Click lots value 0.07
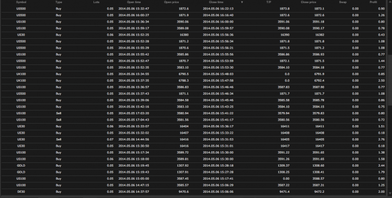Image resolution: width=392 pixels, height=198 pixels. point(110,139)
